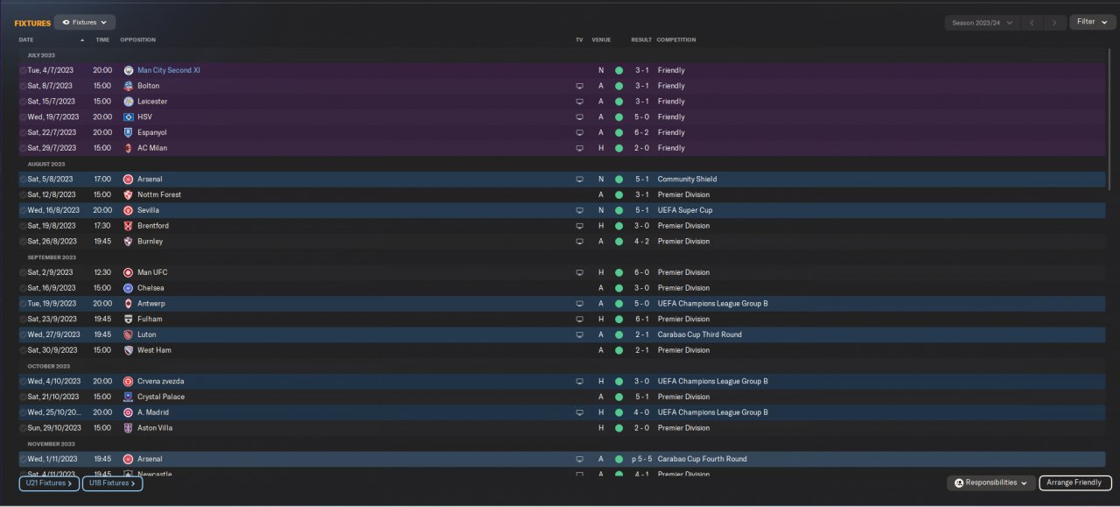Click the Bolton club badge icon
Image resolution: width=1120 pixels, height=507 pixels.
[x=129, y=86]
